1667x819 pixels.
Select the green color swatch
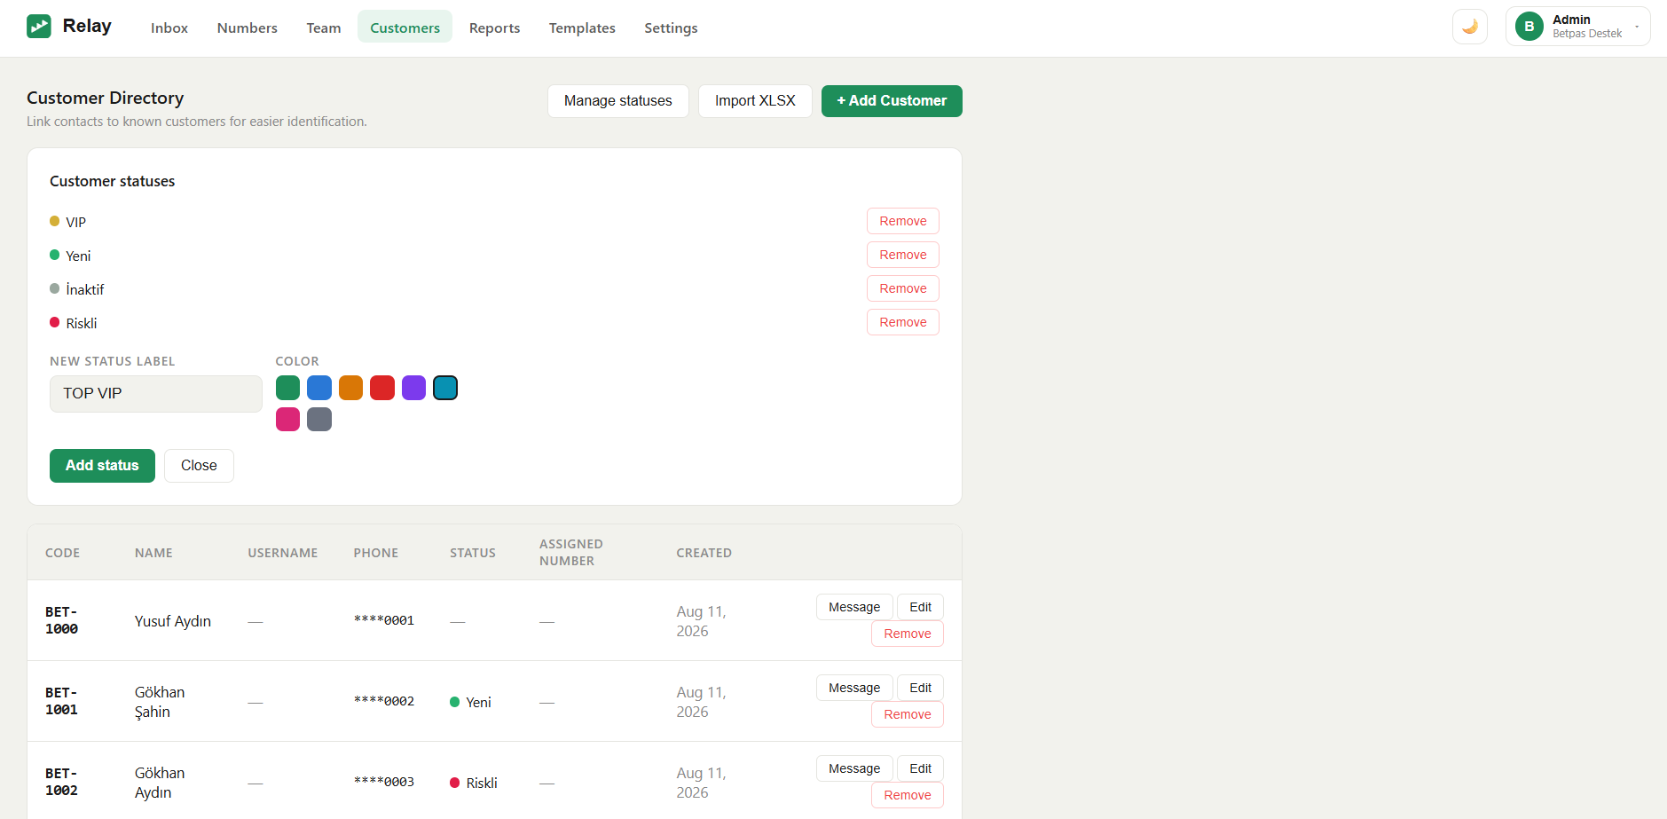287,388
